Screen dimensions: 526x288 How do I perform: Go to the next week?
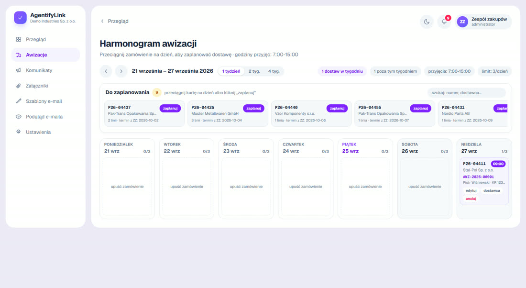[121, 71]
